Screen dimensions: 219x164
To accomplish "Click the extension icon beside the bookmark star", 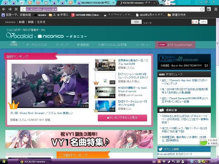I will [x=209, y=9].
